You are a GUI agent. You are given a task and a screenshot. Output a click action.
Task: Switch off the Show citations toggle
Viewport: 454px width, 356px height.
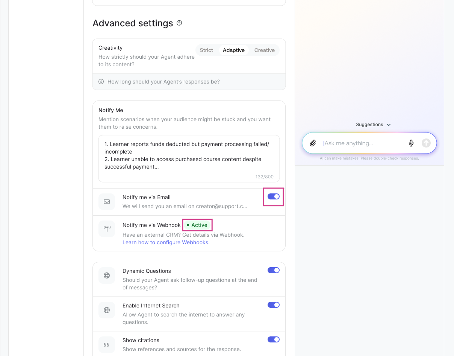[273, 339]
